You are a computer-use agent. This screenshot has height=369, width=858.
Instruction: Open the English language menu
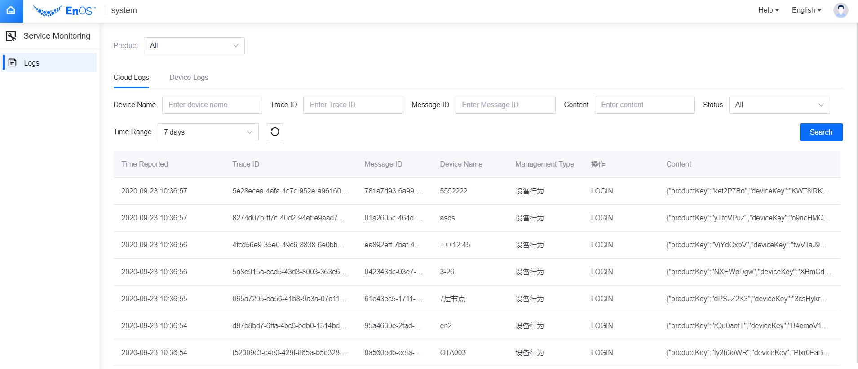point(806,10)
